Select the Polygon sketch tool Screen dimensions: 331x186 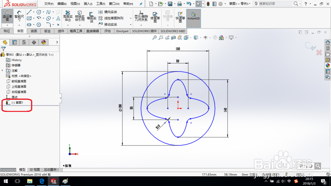39,25
